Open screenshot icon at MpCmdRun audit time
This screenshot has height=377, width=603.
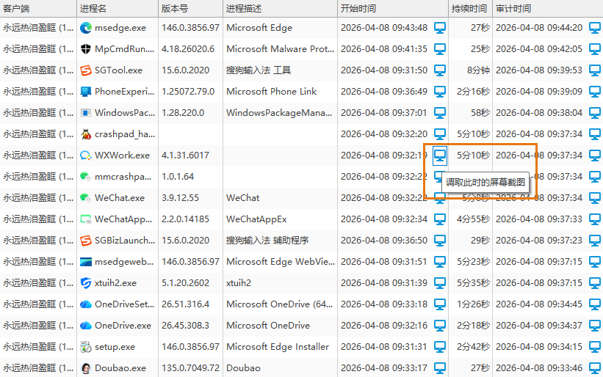(x=596, y=48)
